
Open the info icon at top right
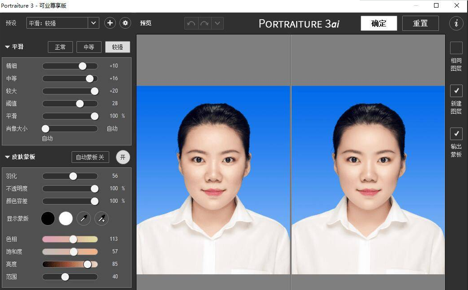pyautogui.click(x=456, y=23)
